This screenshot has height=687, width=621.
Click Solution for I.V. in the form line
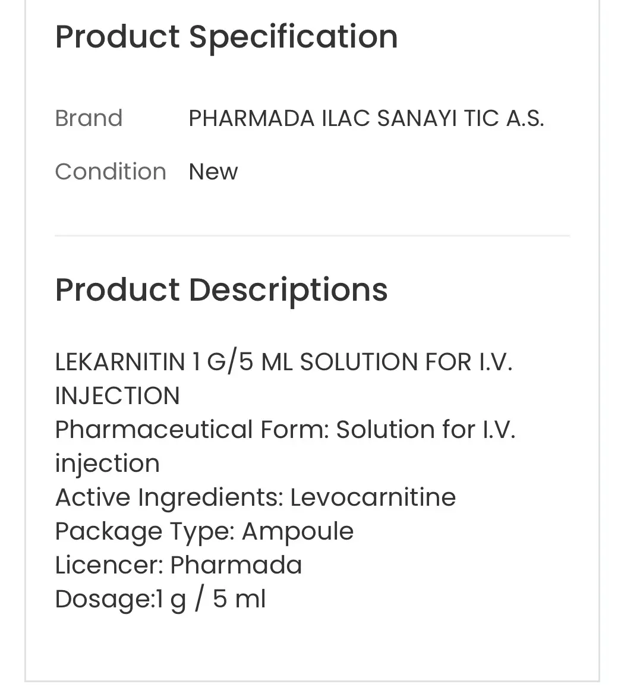[x=425, y=429]
